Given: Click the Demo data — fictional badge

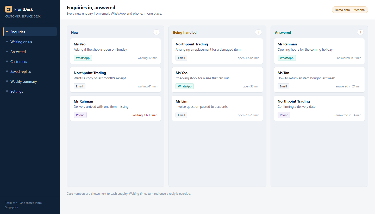Looking at the screenshot, I should coord(350,10).
